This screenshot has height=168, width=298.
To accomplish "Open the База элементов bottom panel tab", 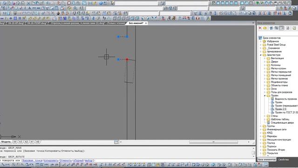I will 267,160.
